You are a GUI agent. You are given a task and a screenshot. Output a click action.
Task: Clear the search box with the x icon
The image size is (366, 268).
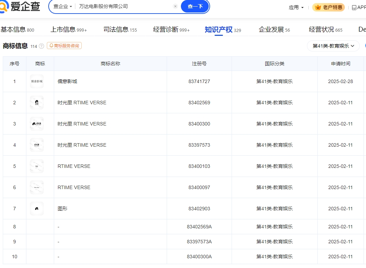click(x=175, y=6)
